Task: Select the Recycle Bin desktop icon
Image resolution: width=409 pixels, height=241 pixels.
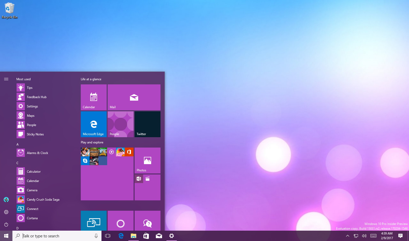Action: point(10,11)
